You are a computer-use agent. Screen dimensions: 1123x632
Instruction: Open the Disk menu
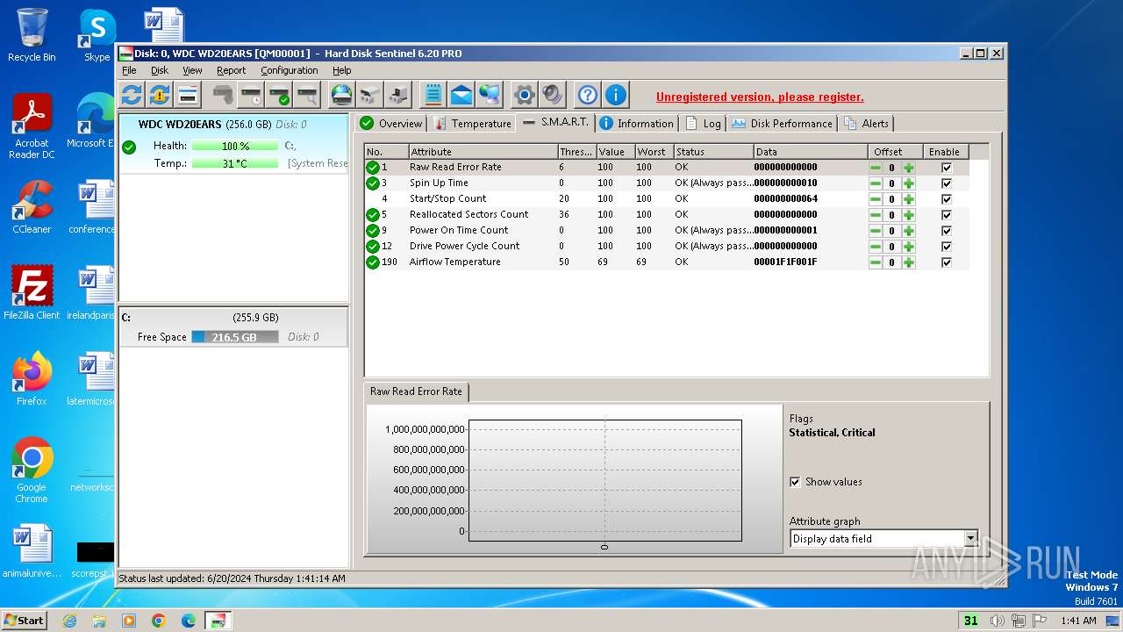pos(160,70)
